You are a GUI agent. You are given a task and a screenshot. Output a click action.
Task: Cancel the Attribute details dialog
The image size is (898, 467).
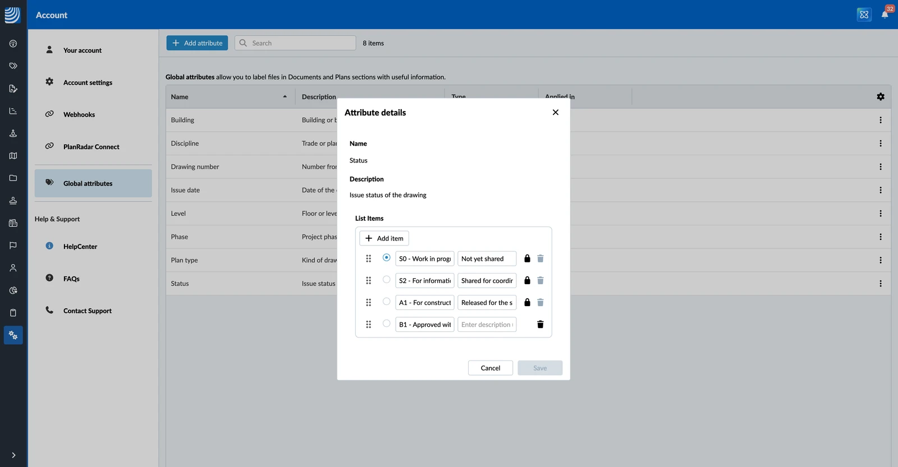click(491, 368)
